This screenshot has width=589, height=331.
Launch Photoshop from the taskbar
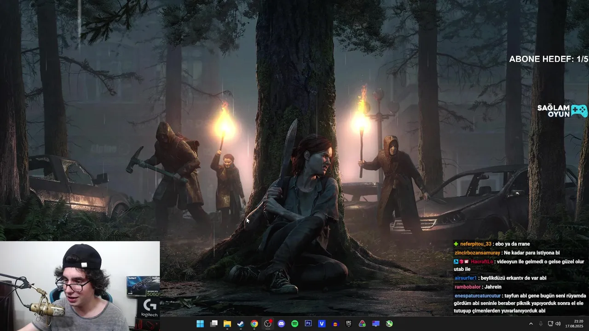pos(308,324)
